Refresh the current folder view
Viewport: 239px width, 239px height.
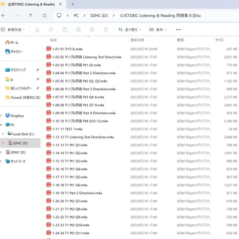(44, 15)
